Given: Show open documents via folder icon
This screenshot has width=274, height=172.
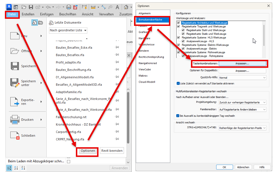Looking at the screenshot, I should pyautogui.click(x=41, y=23).
